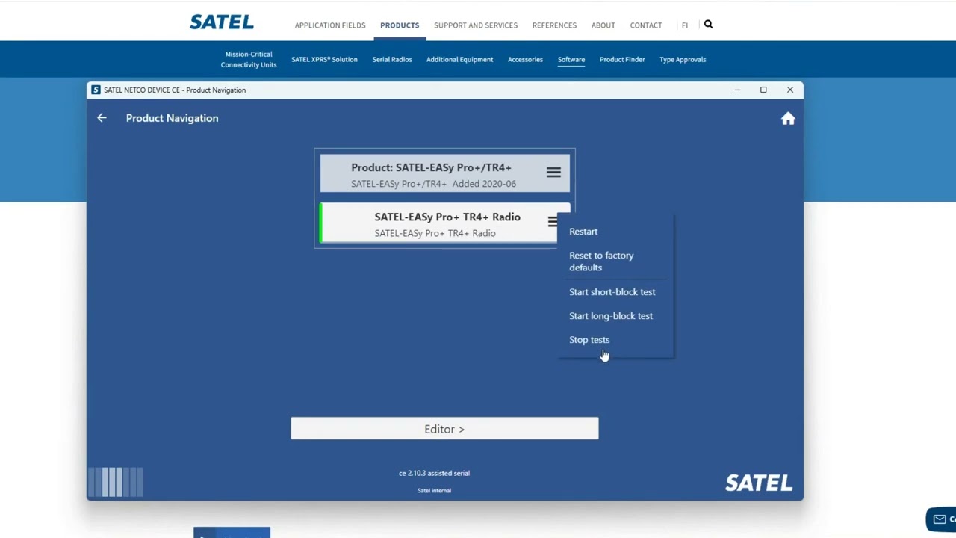Screen dimensions: 956x538
Task: Open Additional Equipment submenu link
Action: click(459, 59)
